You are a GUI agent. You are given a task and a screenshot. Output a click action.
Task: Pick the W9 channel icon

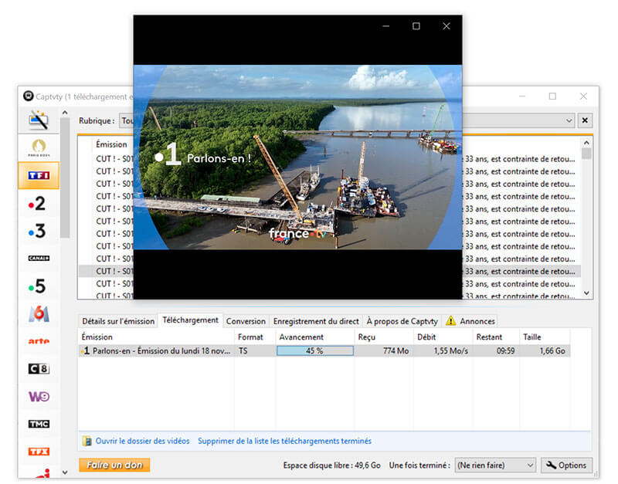click(38, 396)
